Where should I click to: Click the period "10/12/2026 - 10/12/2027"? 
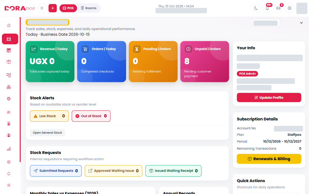tap(282, 142)
